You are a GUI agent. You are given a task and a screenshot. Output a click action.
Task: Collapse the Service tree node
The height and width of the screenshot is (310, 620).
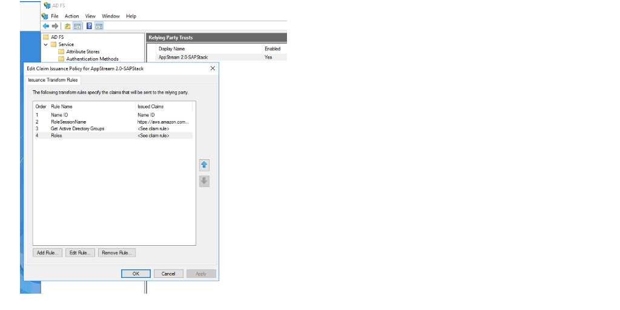click(46, 44)
